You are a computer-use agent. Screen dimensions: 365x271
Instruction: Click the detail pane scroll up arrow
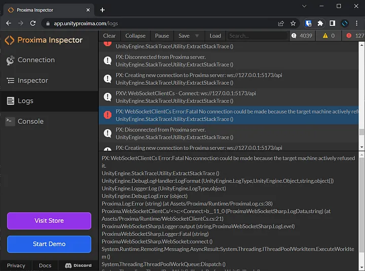tap(361, 154)
